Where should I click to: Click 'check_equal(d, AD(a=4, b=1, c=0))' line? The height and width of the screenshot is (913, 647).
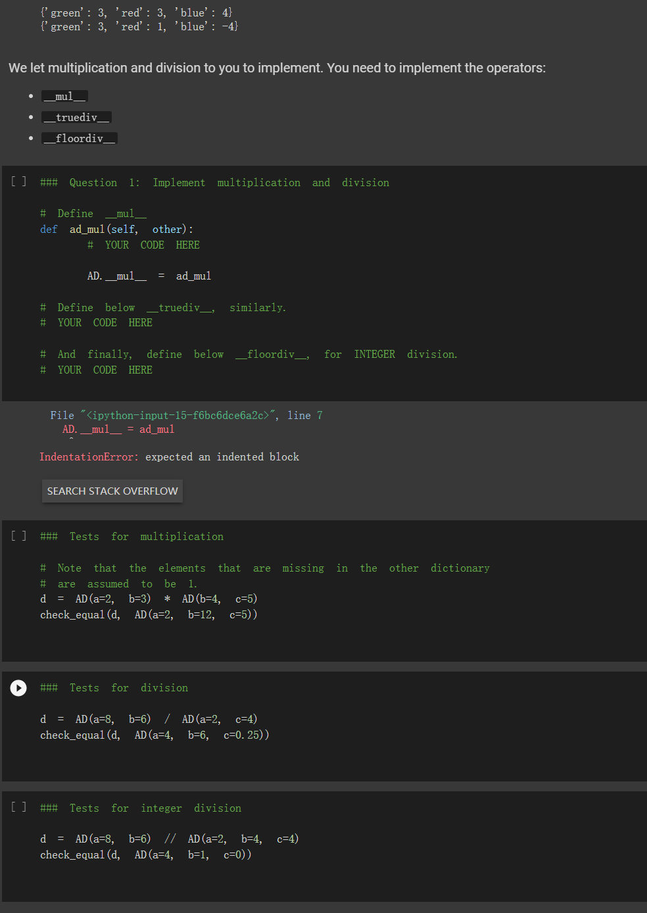tap(146, 855)
